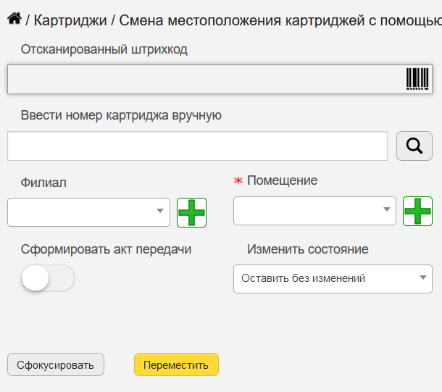This screenshot has height=392, width=442.
Task: Search cartridge with the magnifier button
Action: pyautogui.click(x=414, y=146)
